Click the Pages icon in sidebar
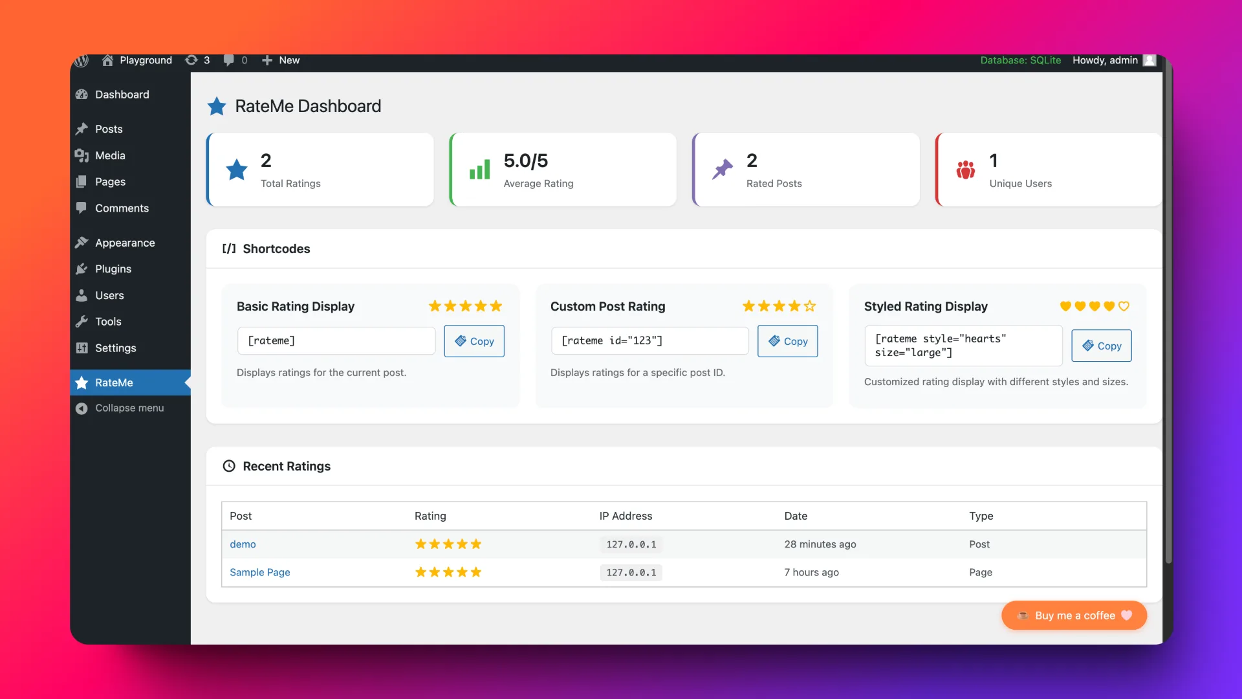 82,182
